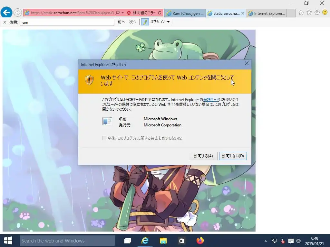Click the 証明書のエラー certificate error label

click(144, 13)
